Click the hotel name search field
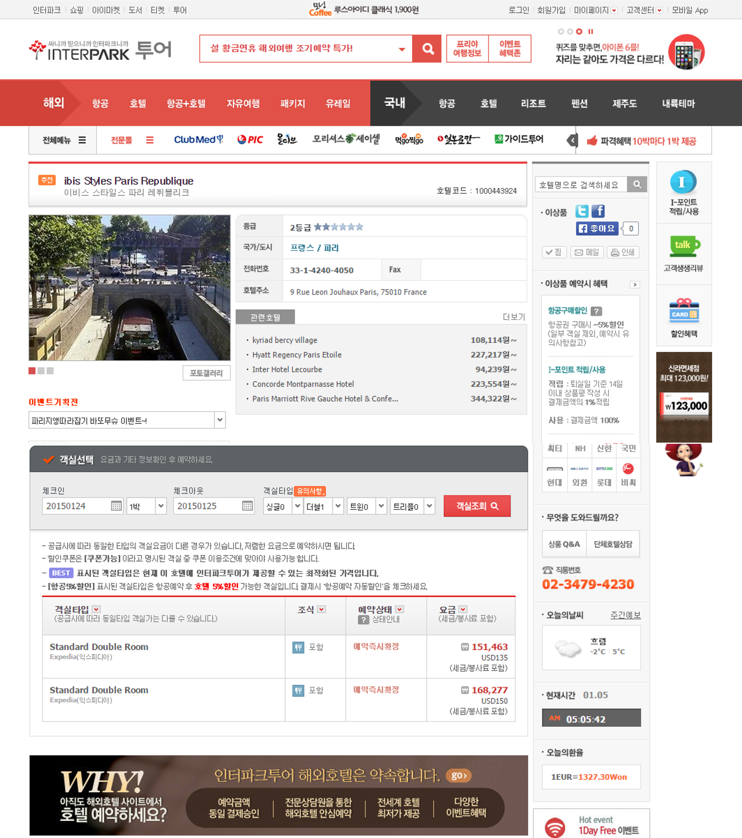This screenshot has width=742, height=838. coord(581,184)
